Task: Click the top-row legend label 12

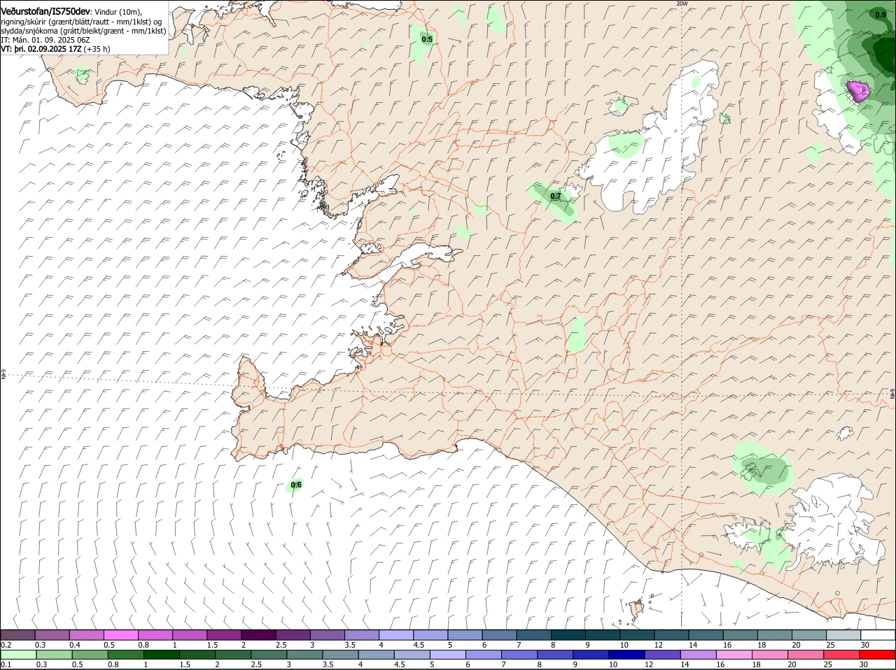Action: (658, 644)
